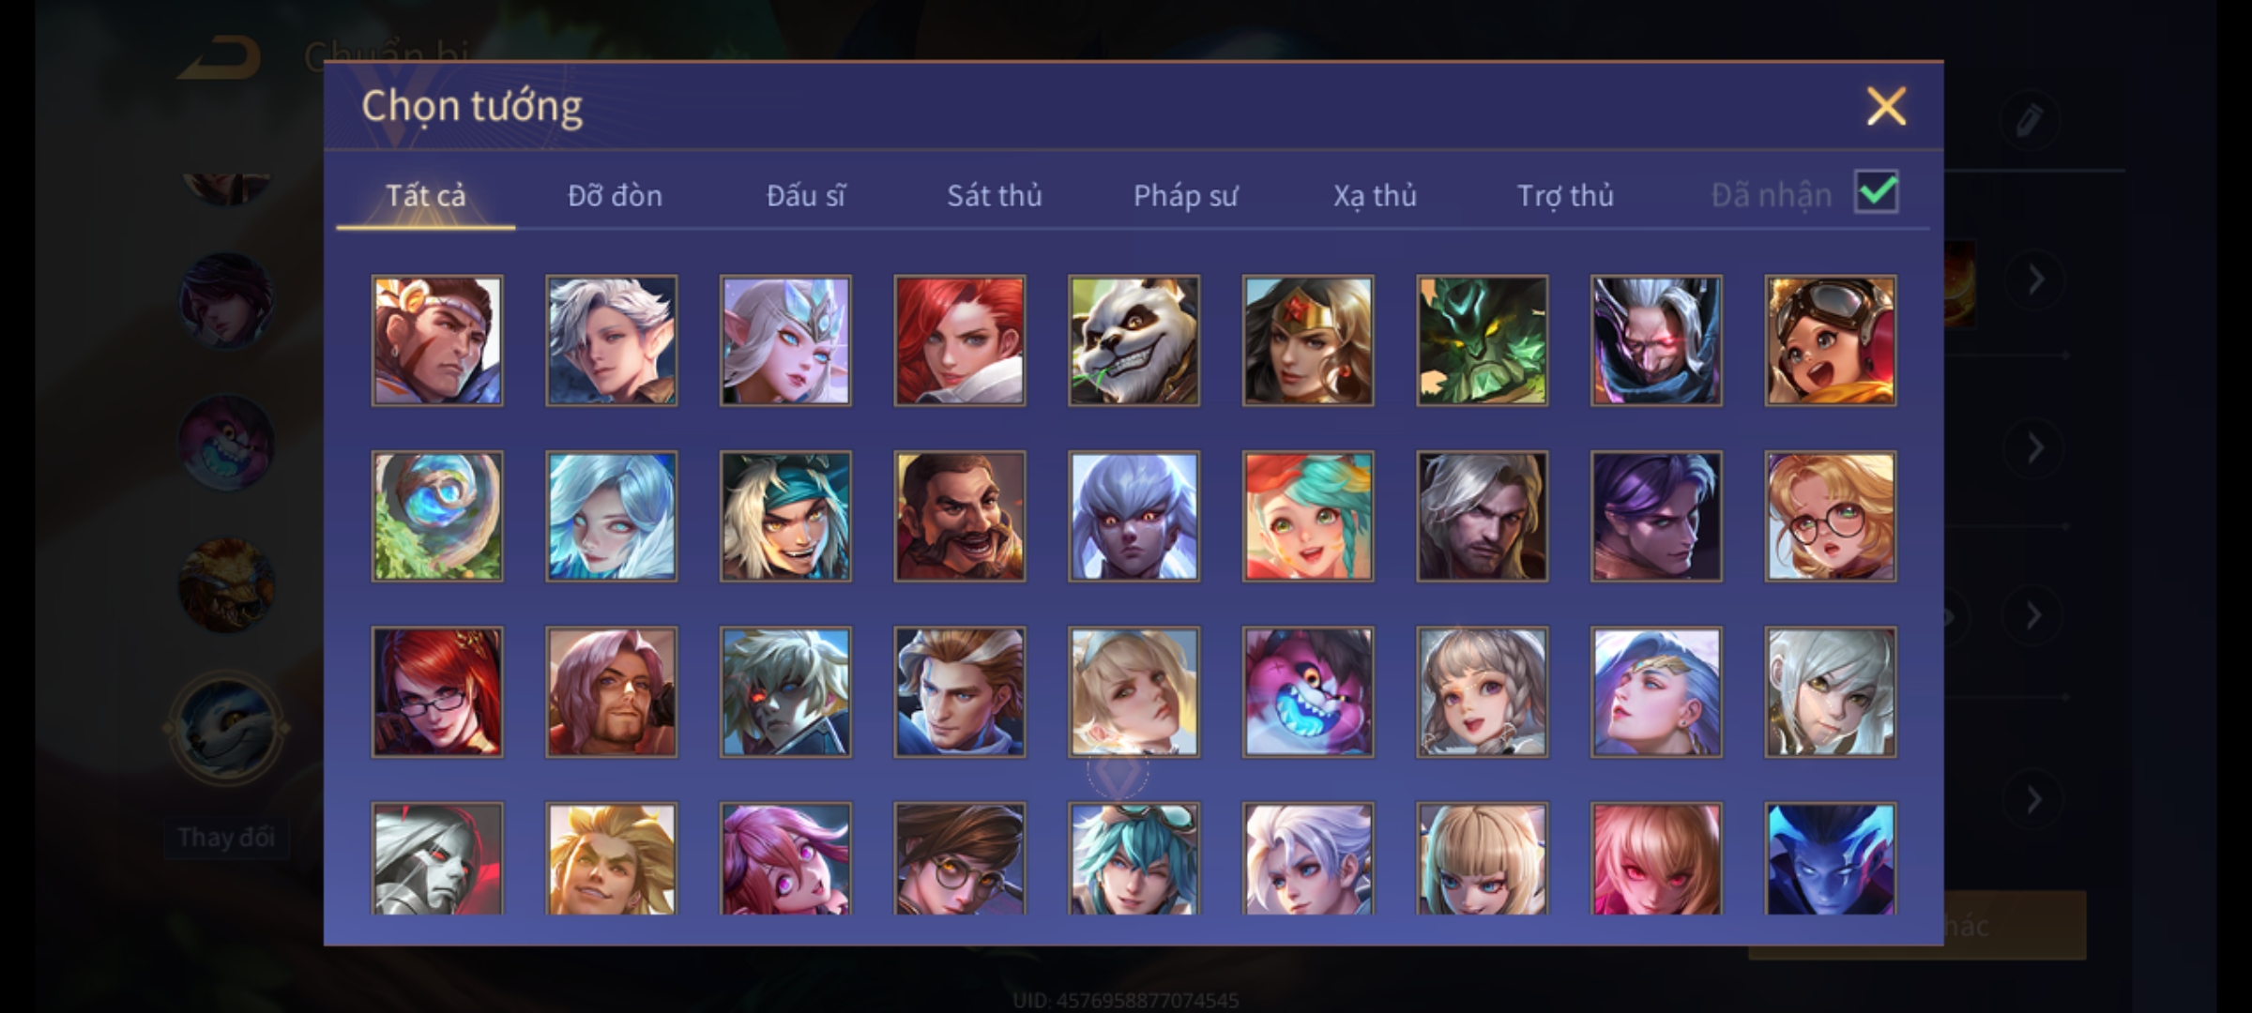Go back with the return arrow

click(221, 57)
